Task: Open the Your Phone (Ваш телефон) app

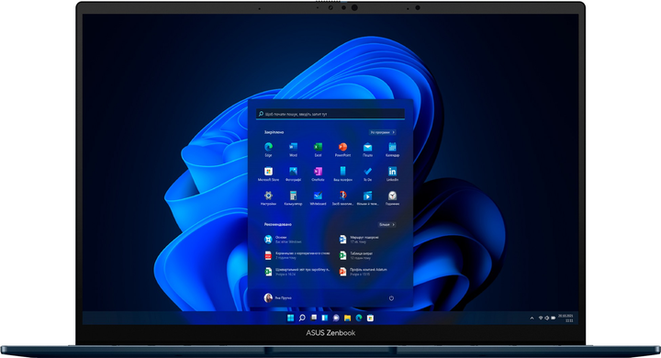Action: [x=342, y=172]
